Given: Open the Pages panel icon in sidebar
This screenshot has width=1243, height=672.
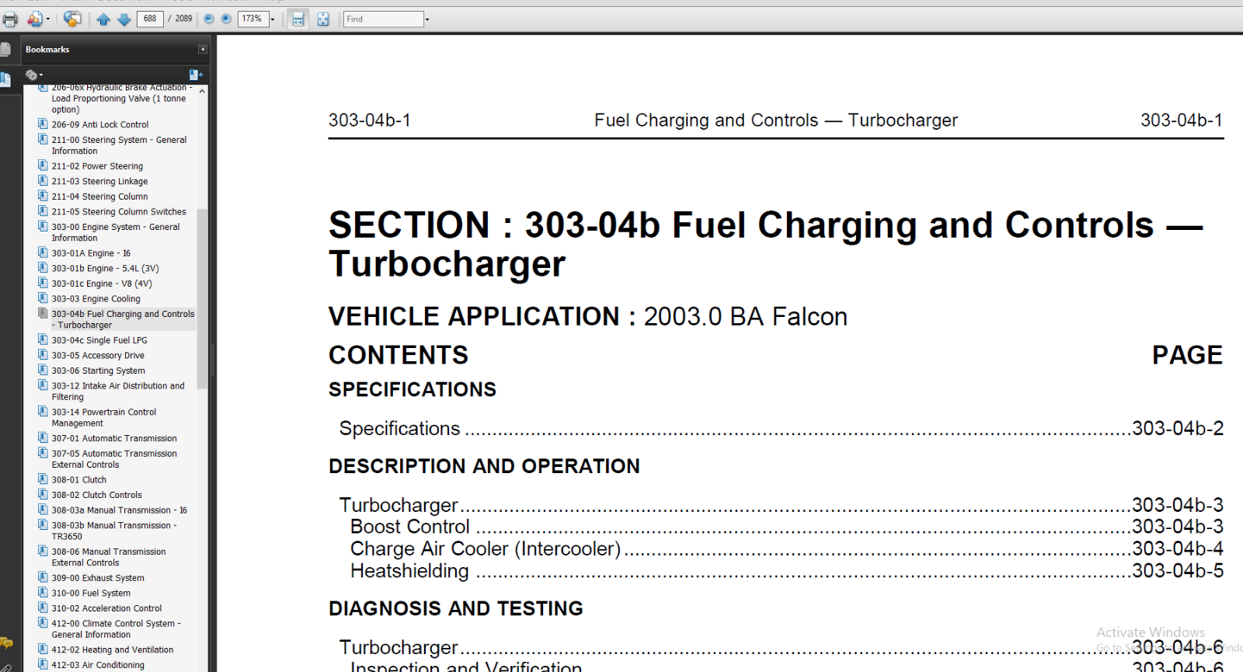Looking at the screenshot, I should coord(5,50).
